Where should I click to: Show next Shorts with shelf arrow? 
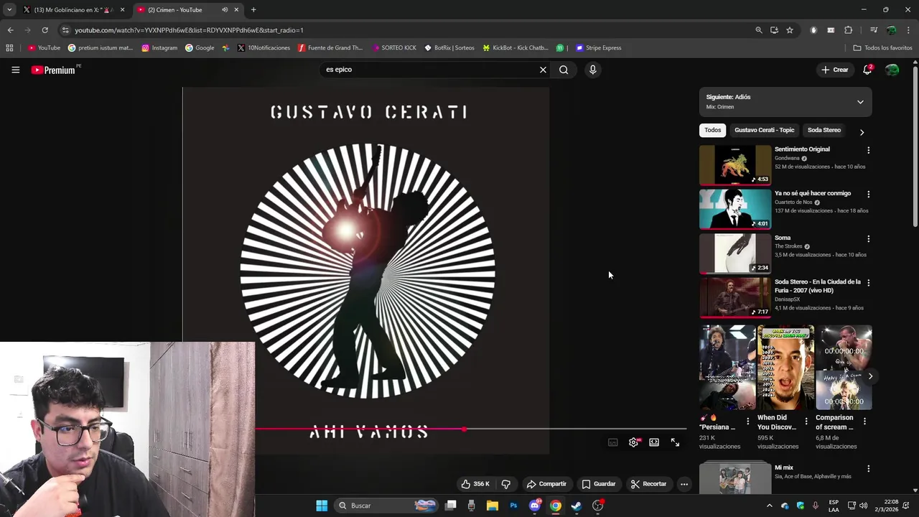pos(869,376)
